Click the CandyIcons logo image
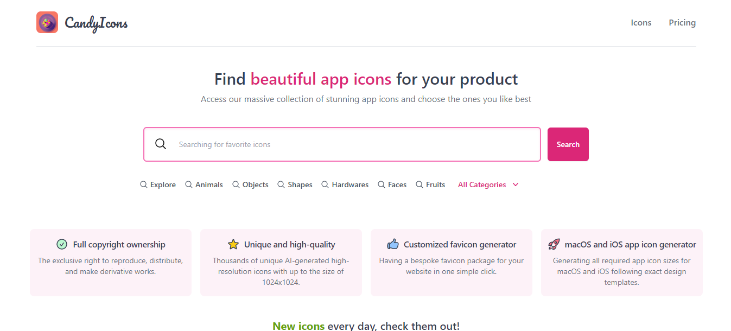 pyautogui.click(x=47, y=22)
